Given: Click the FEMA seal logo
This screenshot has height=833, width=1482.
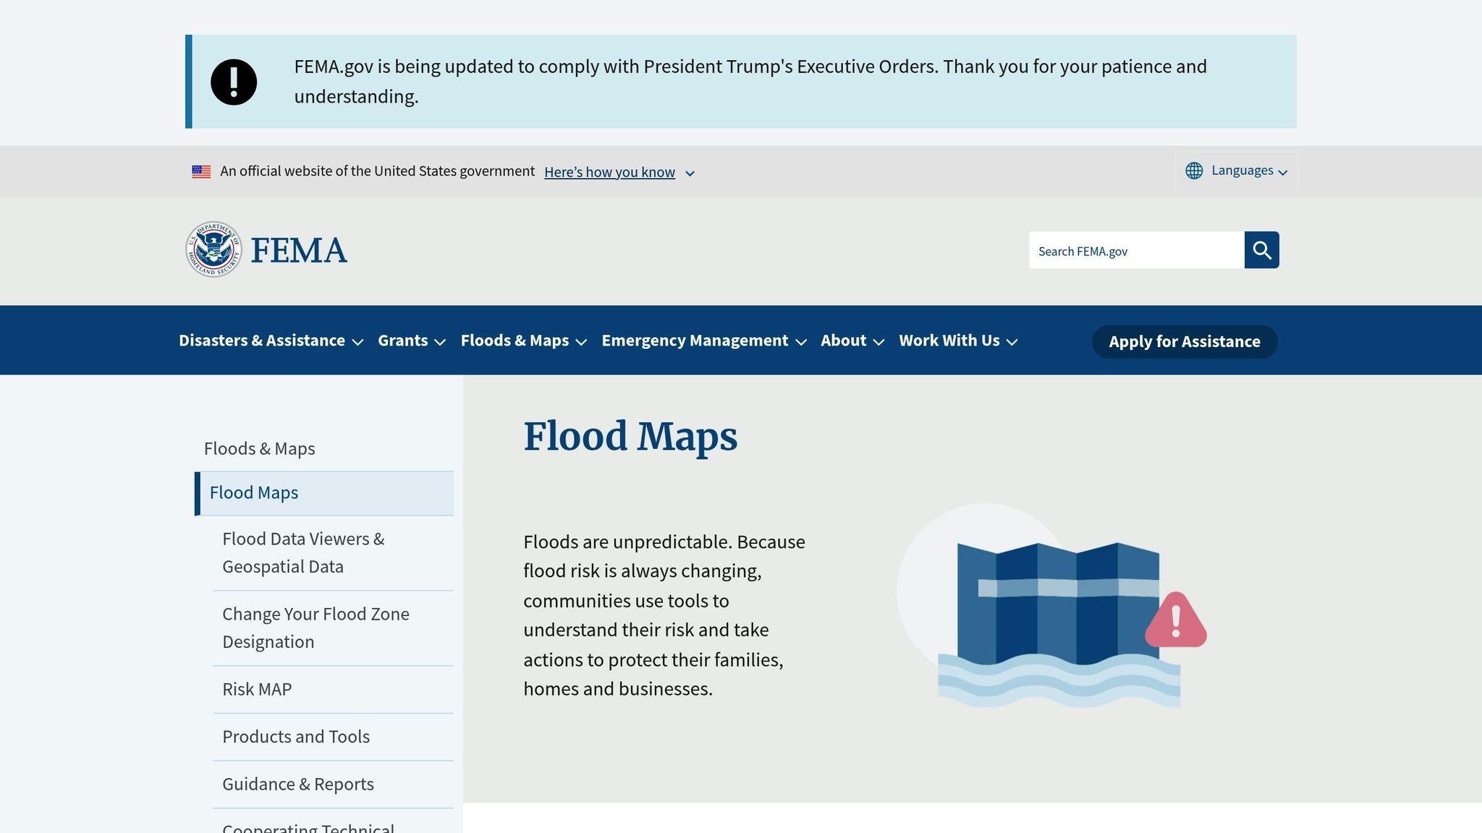Looking at the screenshot, I should pos(213,249).
